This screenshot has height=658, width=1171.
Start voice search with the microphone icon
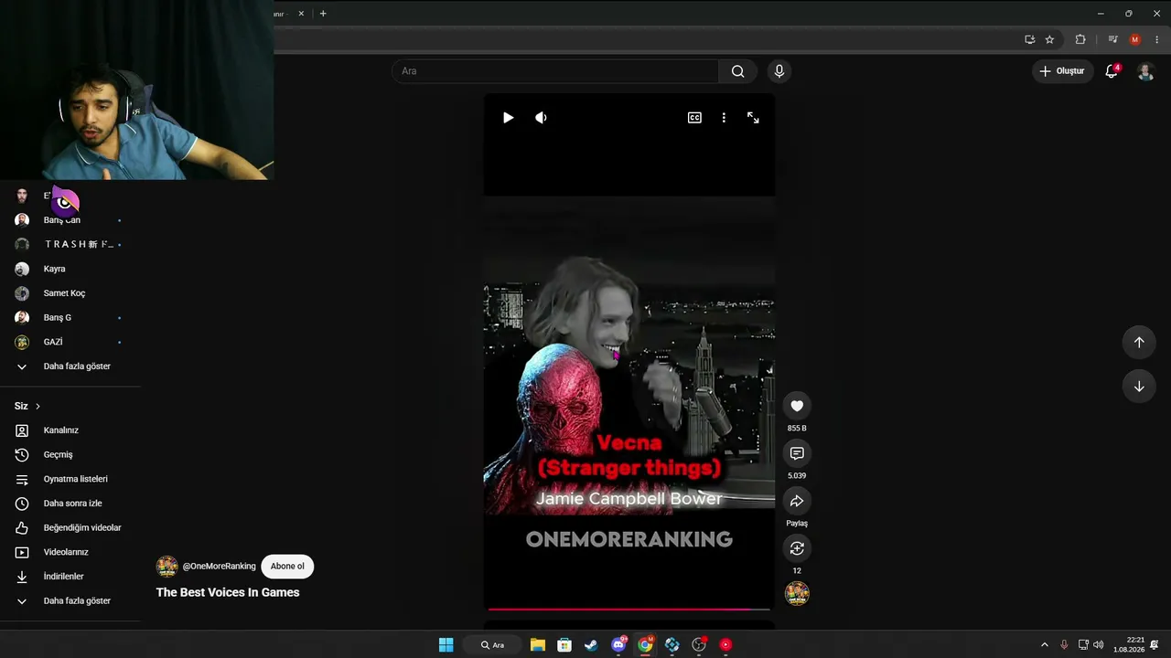coord(779,71)
